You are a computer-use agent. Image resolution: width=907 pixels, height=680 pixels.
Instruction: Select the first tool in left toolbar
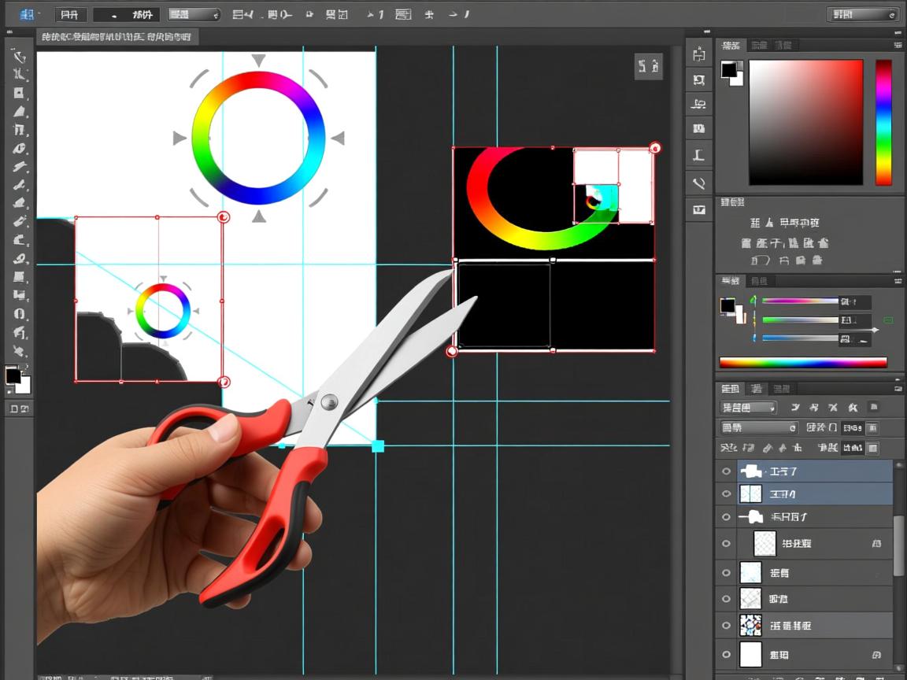click(x=20, y=57)
